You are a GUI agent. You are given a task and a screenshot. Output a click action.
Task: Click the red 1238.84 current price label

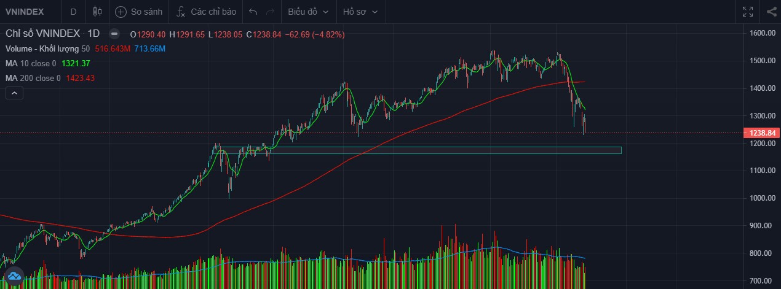761,133
